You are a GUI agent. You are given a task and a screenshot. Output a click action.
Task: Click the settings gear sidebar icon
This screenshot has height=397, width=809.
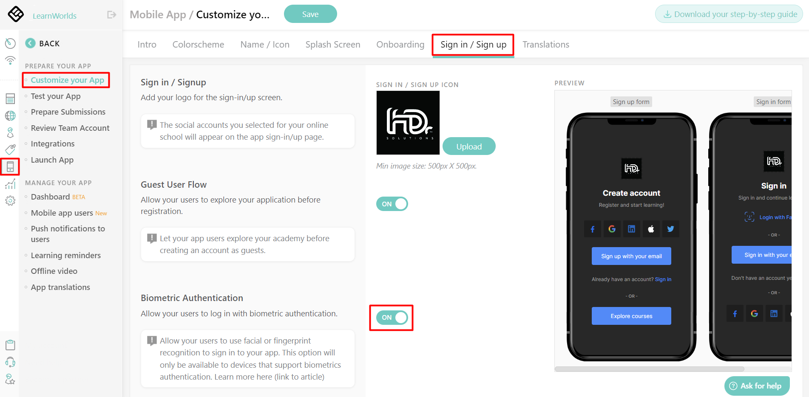click(x=10, y=200)
